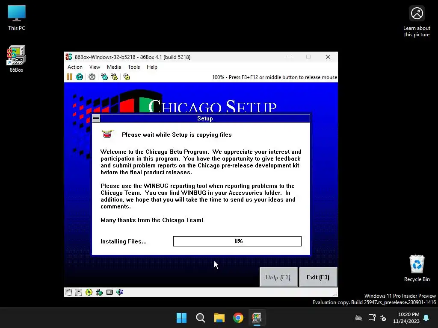Open taskbar Search

pos(201,318)
